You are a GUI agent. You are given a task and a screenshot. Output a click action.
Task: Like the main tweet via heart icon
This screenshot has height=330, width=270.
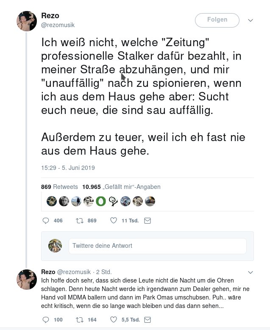click(x=113, y=221)
